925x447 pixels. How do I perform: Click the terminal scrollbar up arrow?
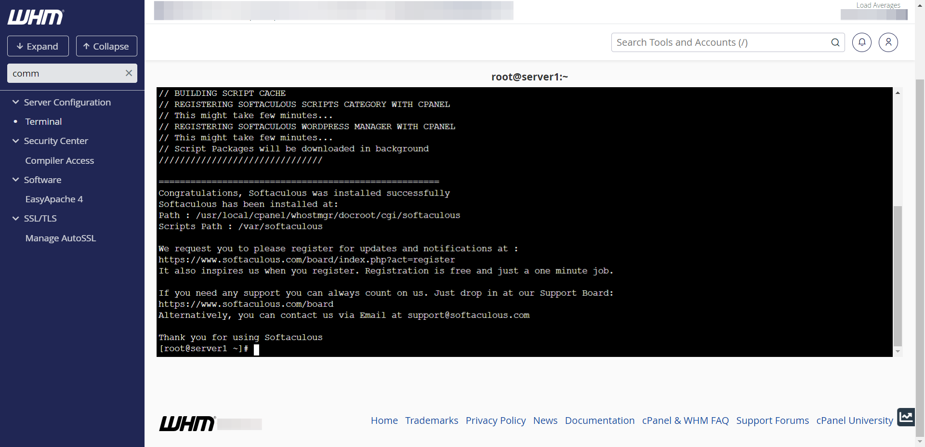(898, 92)
